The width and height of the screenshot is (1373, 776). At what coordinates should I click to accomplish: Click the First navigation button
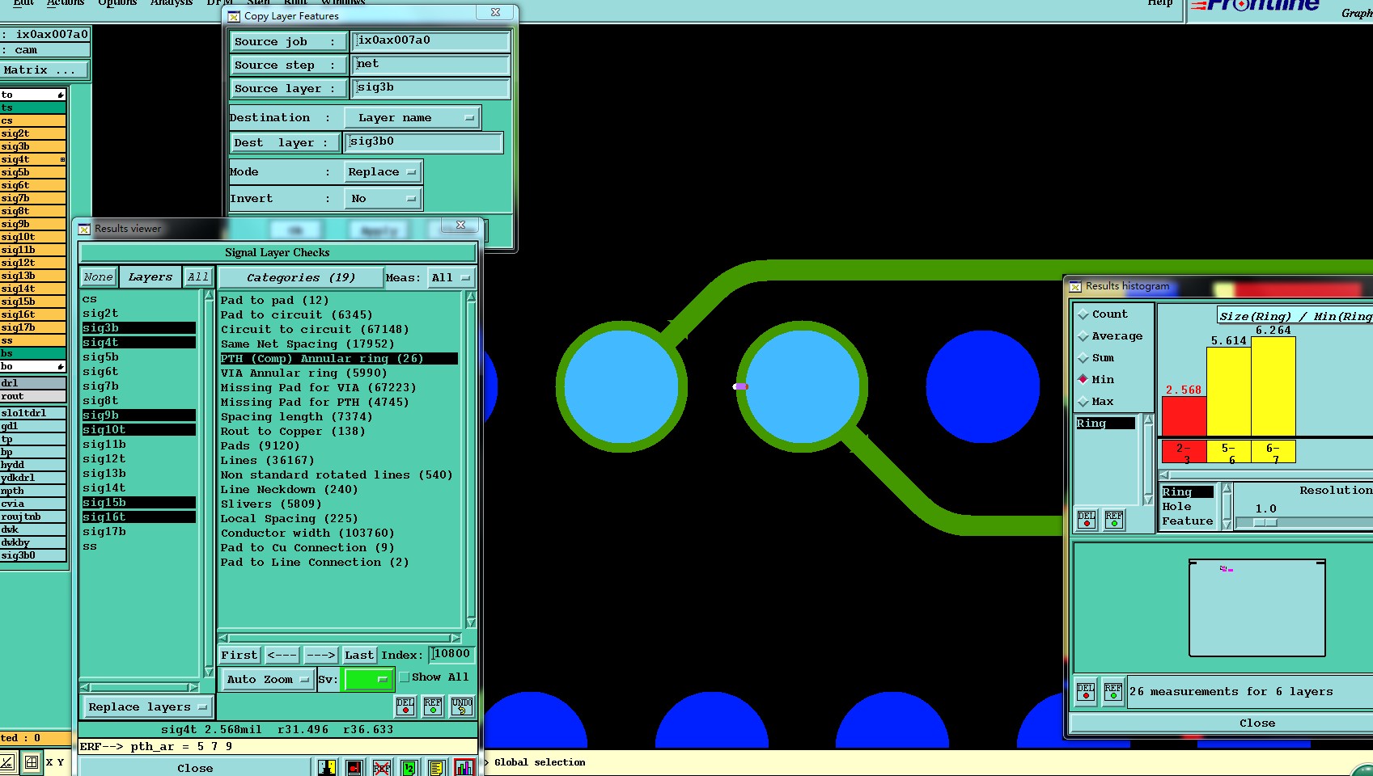(x=239, y=655)
